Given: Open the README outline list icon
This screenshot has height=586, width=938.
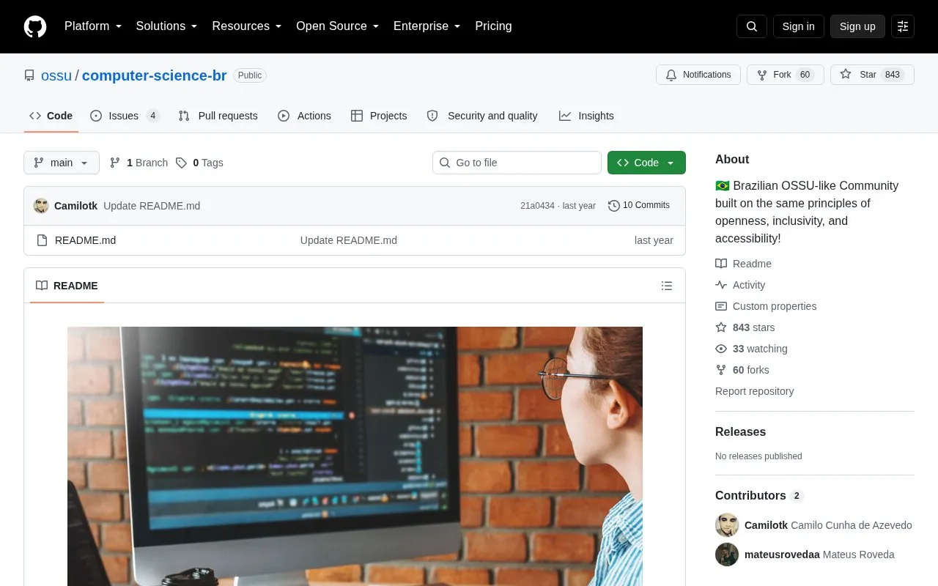Looking at the screenshot, I should [x=667, y=286].
